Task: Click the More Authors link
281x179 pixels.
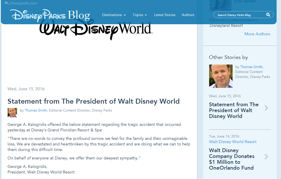Action: click(x=257, y=34)
